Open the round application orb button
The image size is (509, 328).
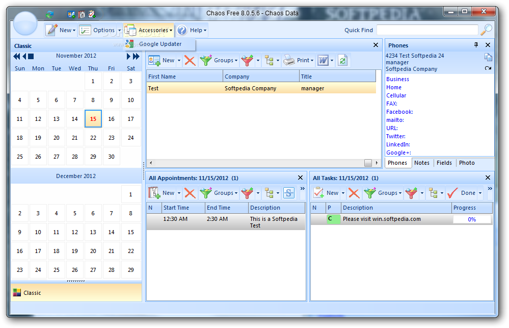pos(25,23)
